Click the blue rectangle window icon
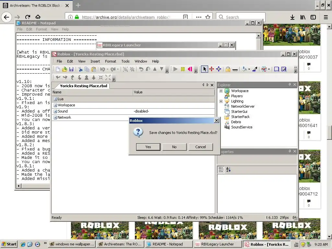 pyautogui.click(x=277, y=69)
